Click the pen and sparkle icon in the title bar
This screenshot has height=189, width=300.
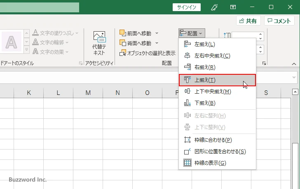(x=214, y=7)
